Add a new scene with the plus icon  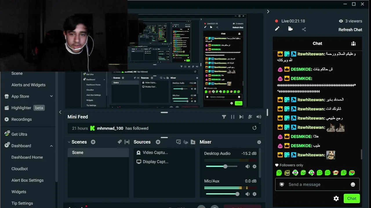(93, 142)
